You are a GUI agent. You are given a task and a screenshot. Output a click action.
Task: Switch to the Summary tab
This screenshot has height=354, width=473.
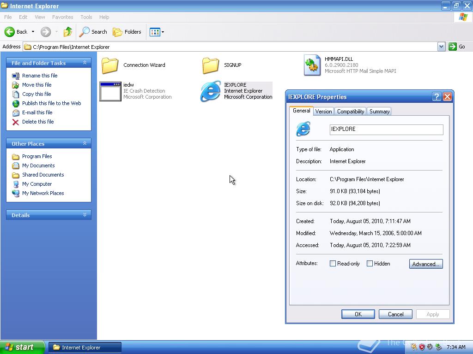click(x=379, y=112)
